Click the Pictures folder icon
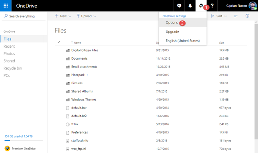Image resolution: width=258 pixels, height=153 pixels. [x=68, y=83]
